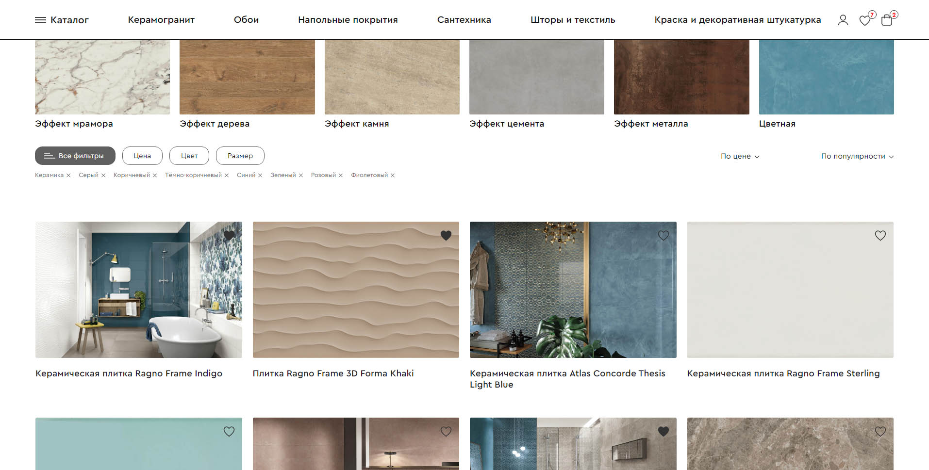The width and height of the screenshot is (929, 470).
Task: Open Плитка Ragno Frame 3D Forma Khaki title
Action: (333, 373)
